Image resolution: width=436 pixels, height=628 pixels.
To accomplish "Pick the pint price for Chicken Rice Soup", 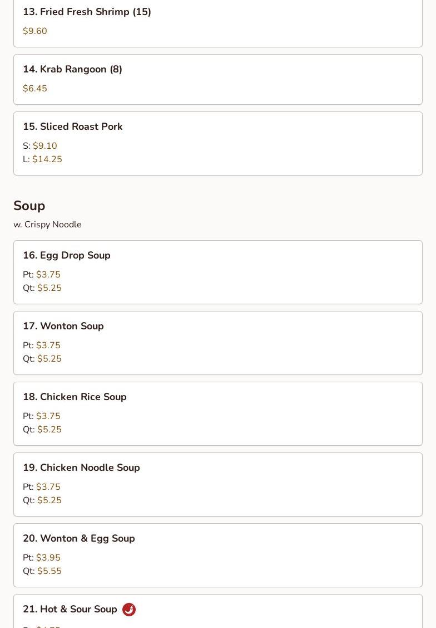I will [x=48, y=416].
